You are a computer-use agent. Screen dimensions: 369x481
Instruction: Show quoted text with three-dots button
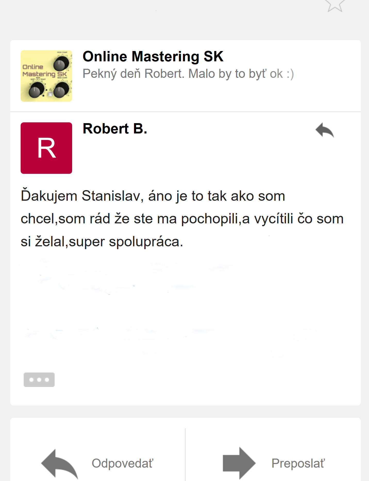pos(39,380)
